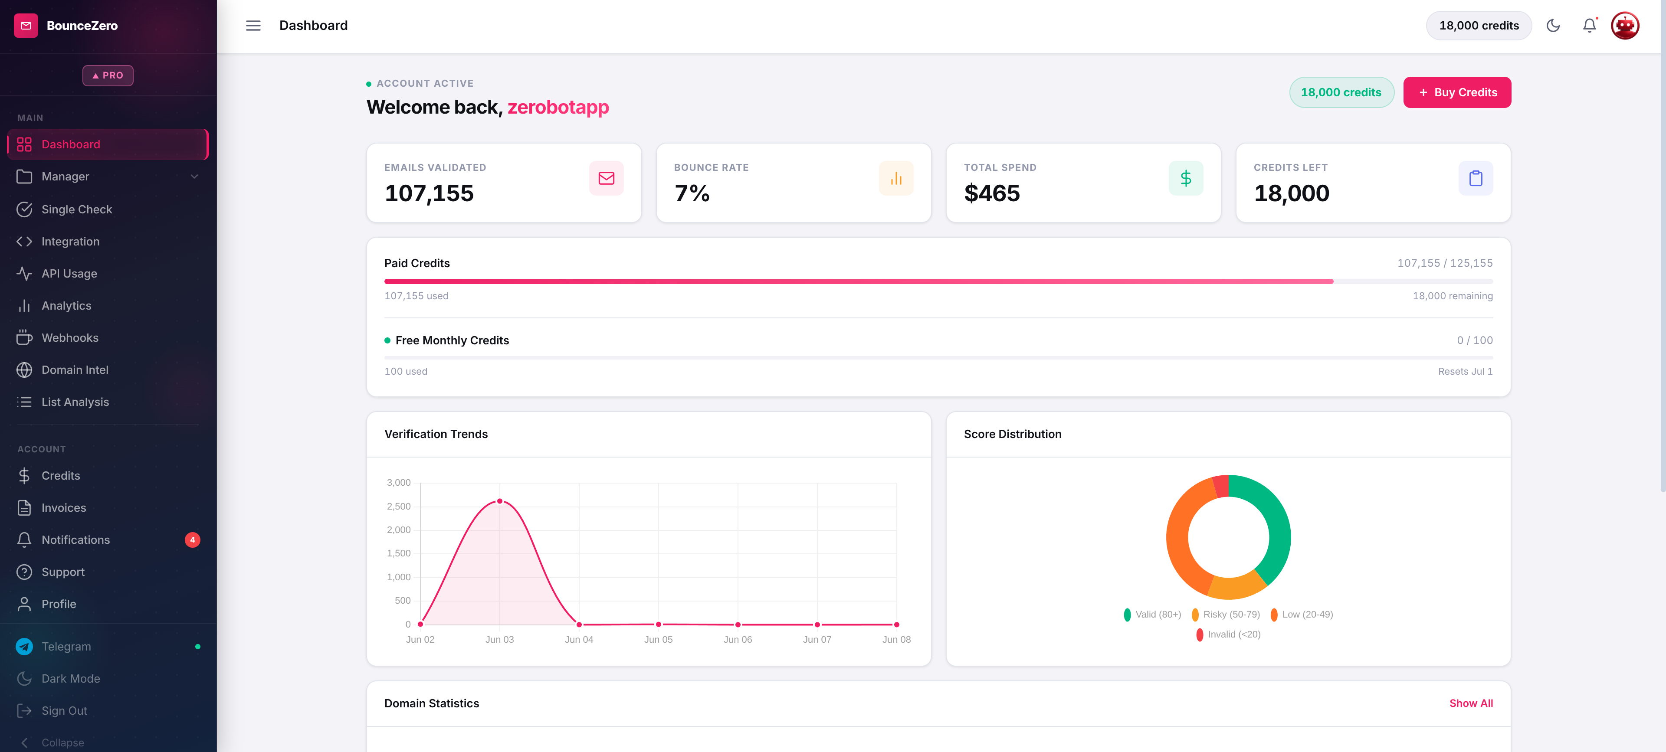
Task: Expand the Manager menu chevron
Action: 194,177
